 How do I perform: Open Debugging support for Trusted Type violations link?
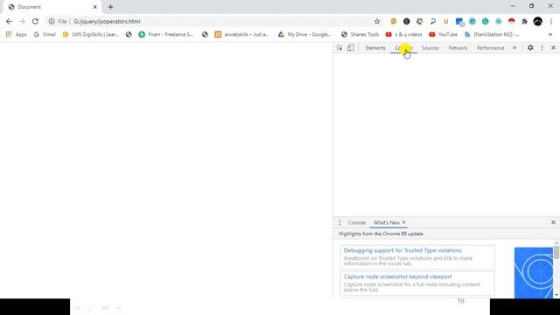(x=402, y=250)
